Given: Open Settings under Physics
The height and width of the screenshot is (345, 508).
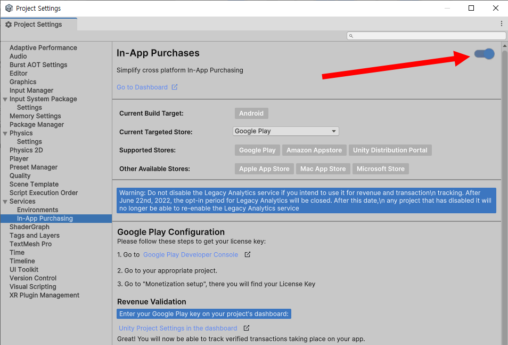Looking at the screenshot, I should point(29,141).
